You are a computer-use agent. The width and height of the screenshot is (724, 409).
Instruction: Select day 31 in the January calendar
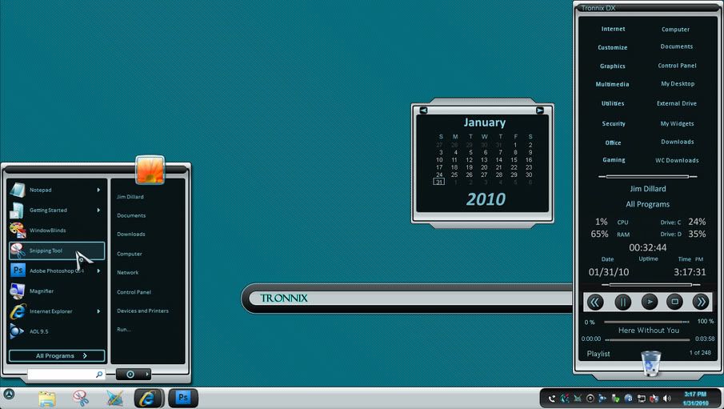[x=438, y=182]
